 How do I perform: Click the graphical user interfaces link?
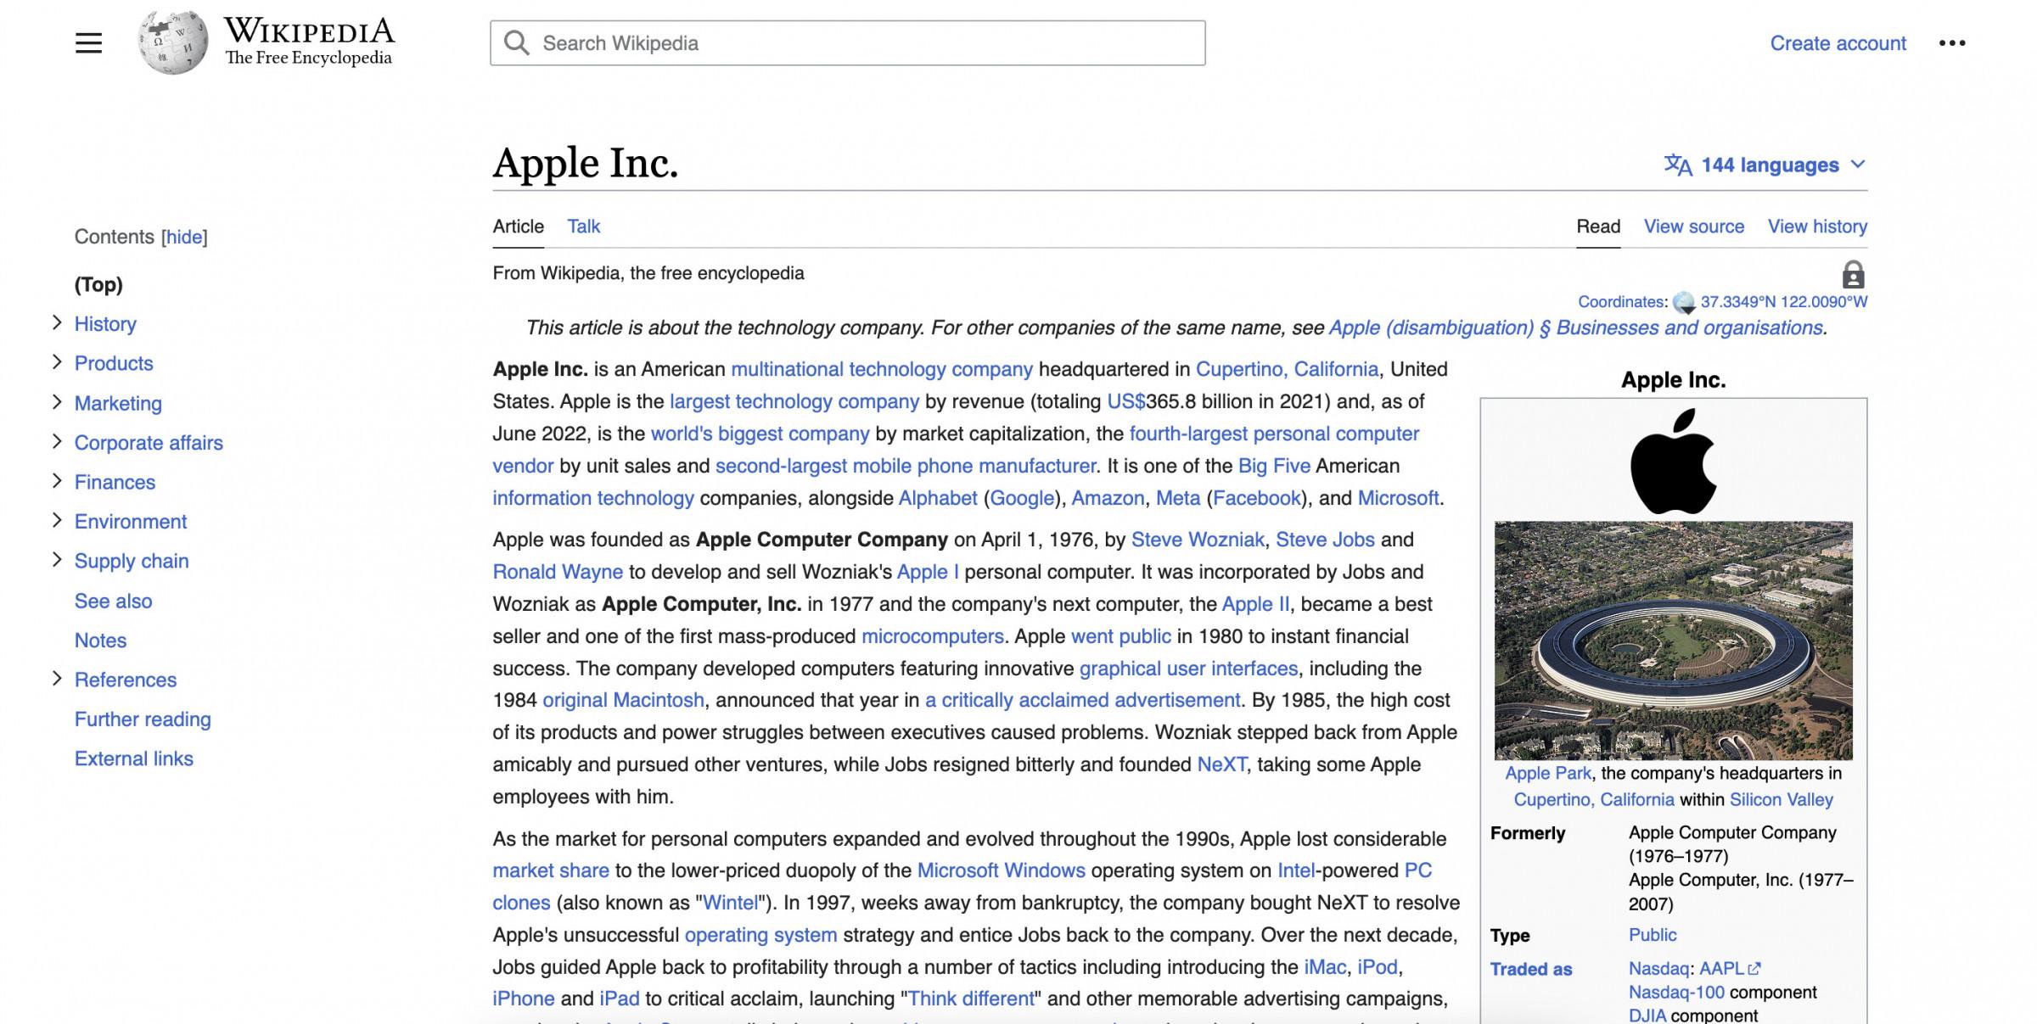point(1188,669)
